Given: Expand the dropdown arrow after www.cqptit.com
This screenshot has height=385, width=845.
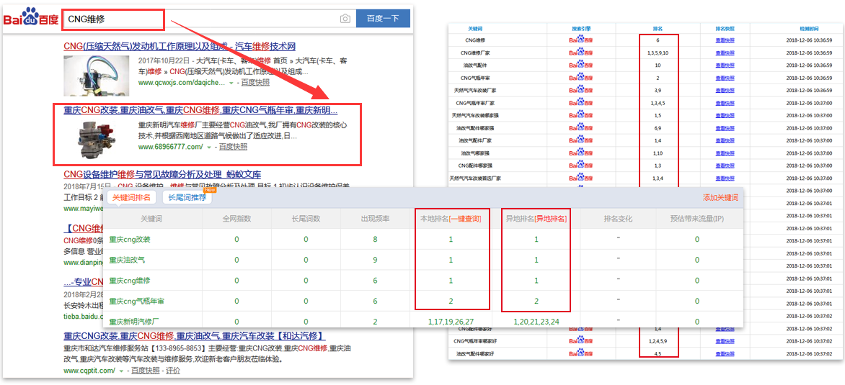Looking at the screenshot, I should click(121, 371).
